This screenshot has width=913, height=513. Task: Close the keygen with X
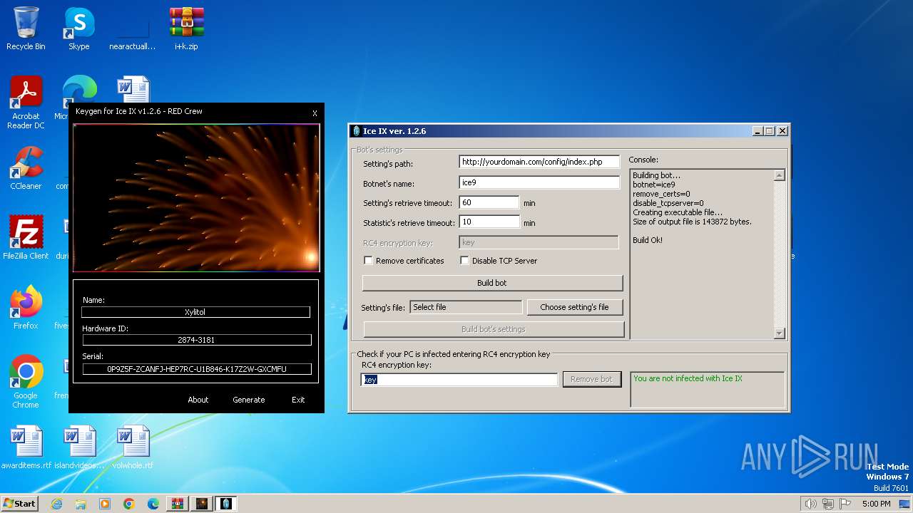315,113
